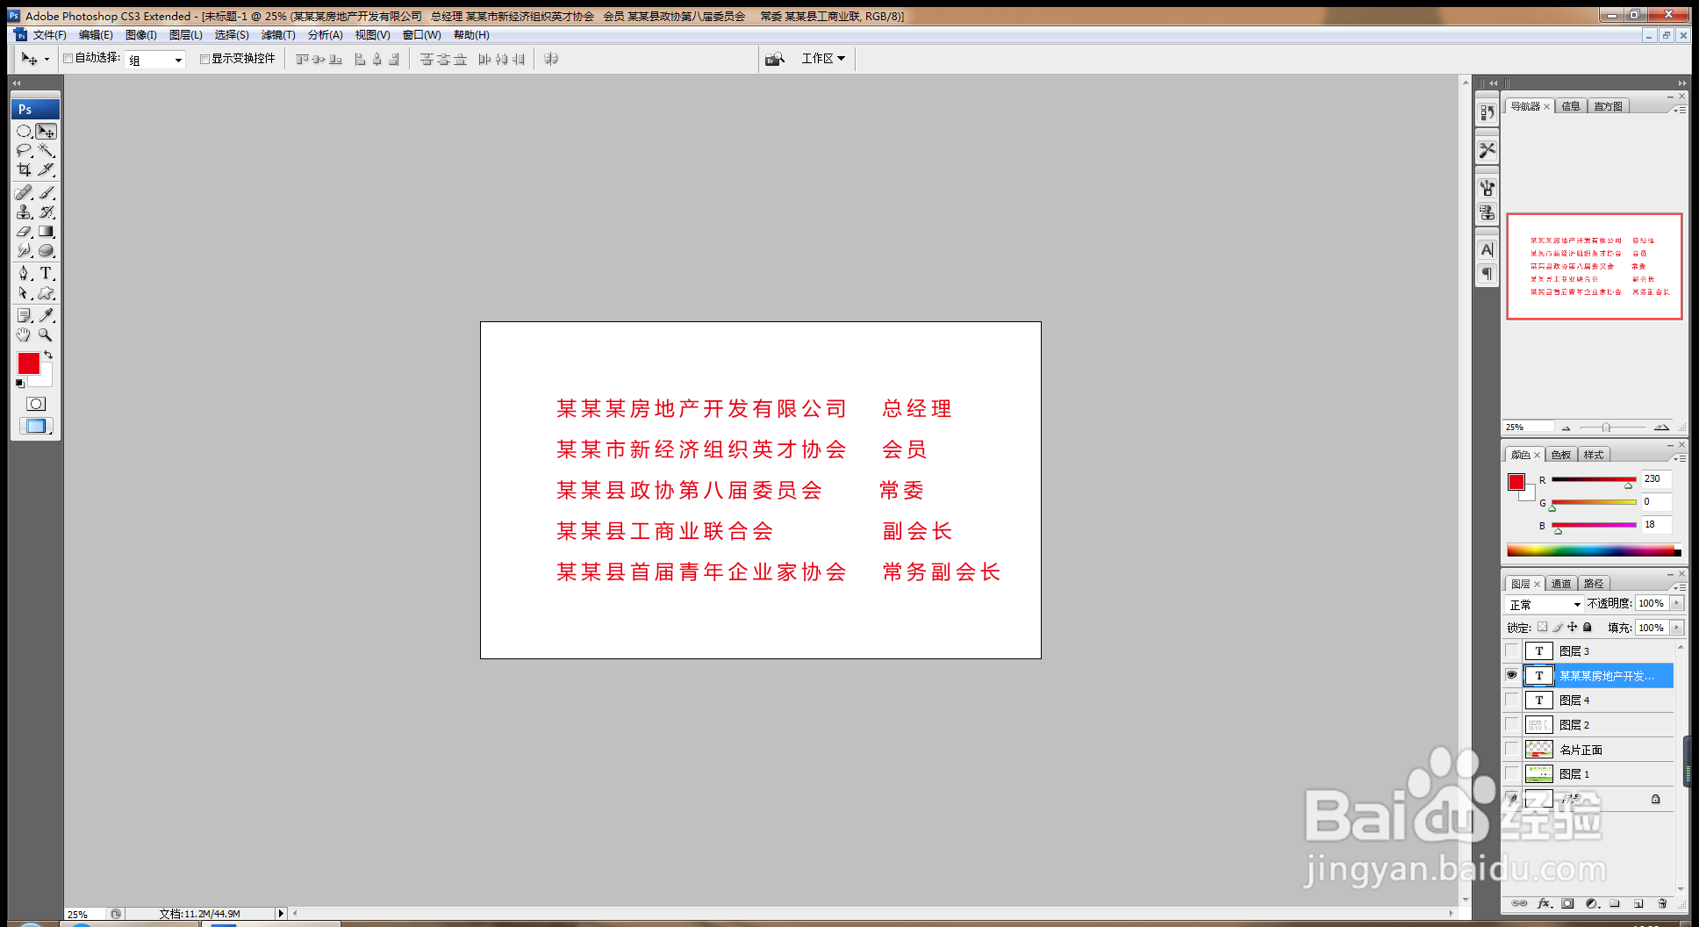This screenshot has height=927, width=1699.
Task: Select the Move tool in toolbox
Action: (47, 131)
